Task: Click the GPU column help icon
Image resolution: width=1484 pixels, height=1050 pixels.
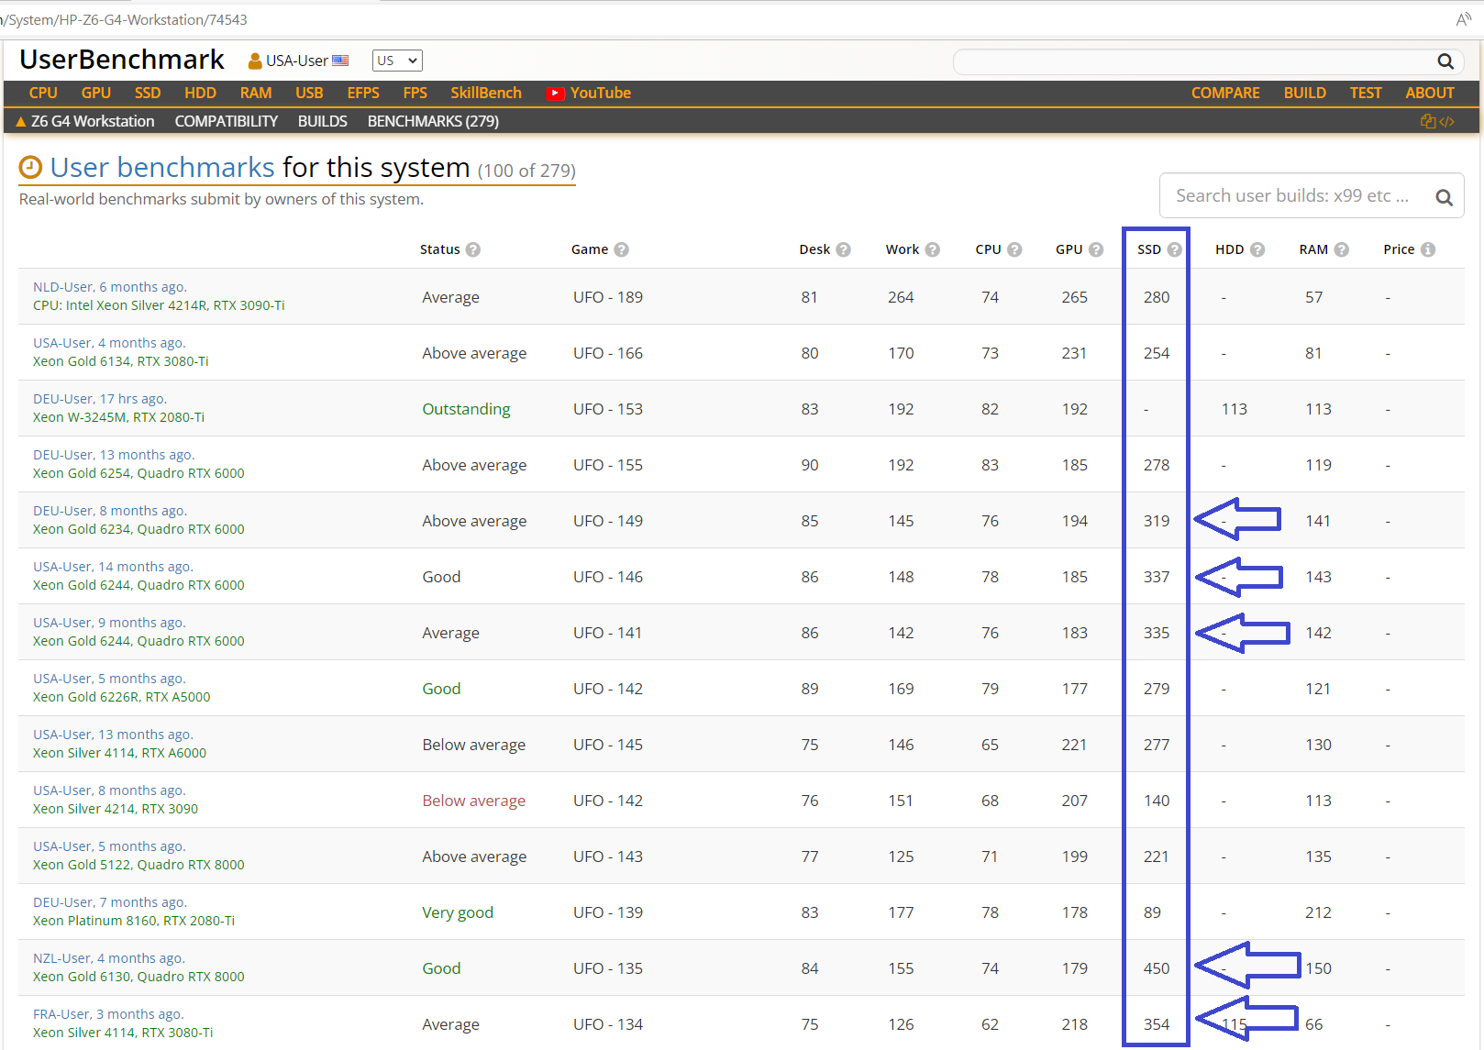Action: pos(1096,249)
